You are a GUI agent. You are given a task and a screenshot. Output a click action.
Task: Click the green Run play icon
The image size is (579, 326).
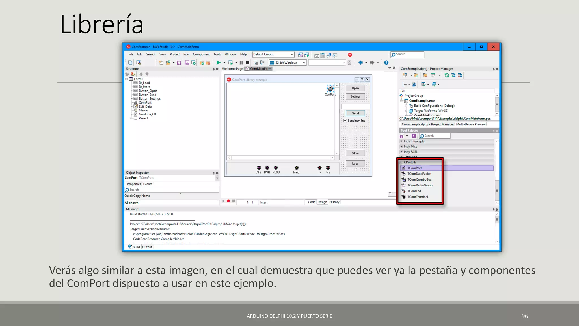coord(219,63)
